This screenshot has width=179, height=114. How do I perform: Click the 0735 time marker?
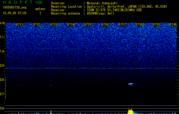point(88,25)
